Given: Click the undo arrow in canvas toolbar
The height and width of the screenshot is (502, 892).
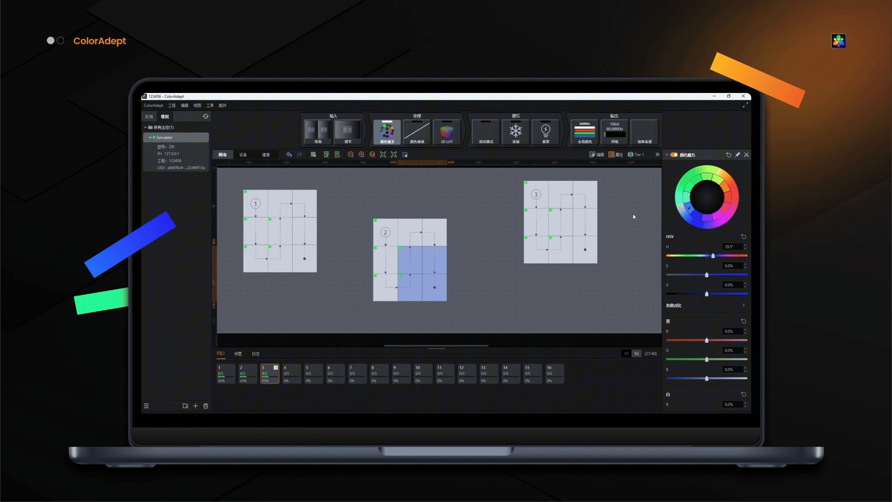Looking at the screenshot, I should click(x=289, y=155).
